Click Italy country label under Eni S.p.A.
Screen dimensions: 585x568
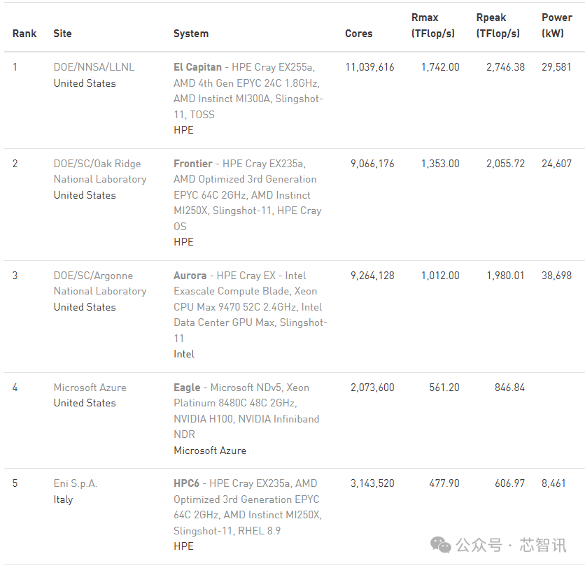point(63,499)
